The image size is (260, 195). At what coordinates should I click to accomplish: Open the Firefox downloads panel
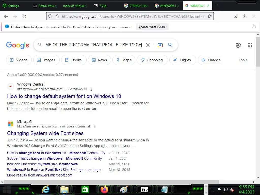coord(245,16)
